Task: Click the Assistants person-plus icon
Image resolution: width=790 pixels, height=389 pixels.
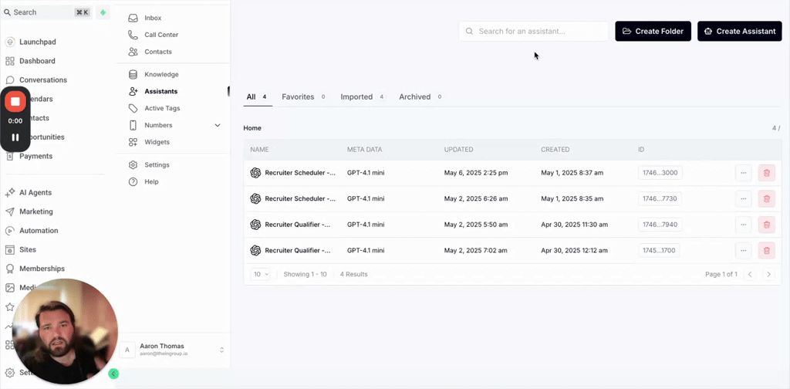Action: 133,91
